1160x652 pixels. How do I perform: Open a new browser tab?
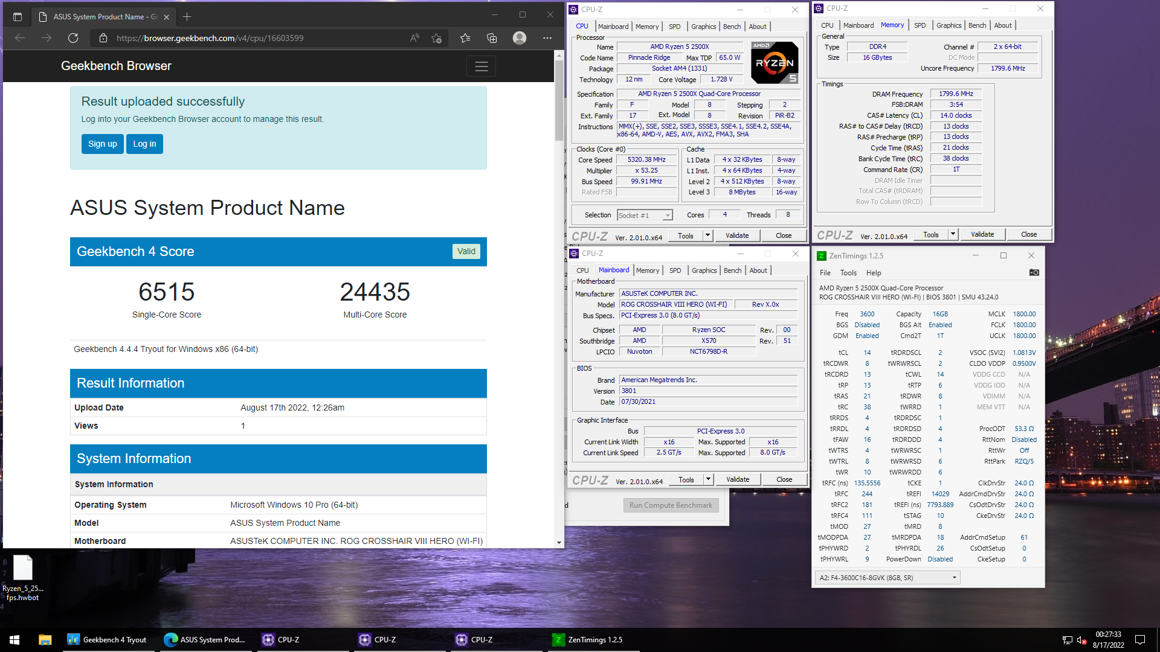pyautogui.click(x=187, y=17)
